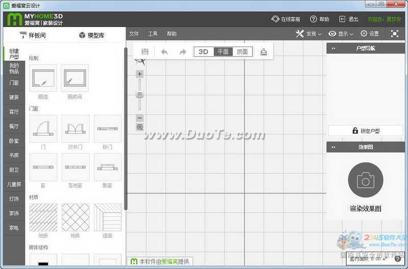Switch to the 样板间 tab

[x=33, y=35]
